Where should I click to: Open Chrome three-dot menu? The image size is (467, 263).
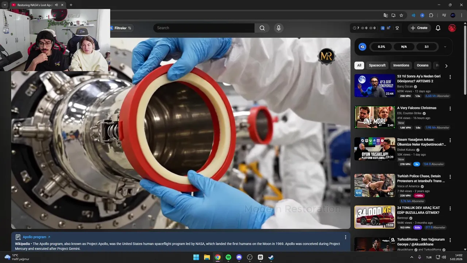click(462, 15)
